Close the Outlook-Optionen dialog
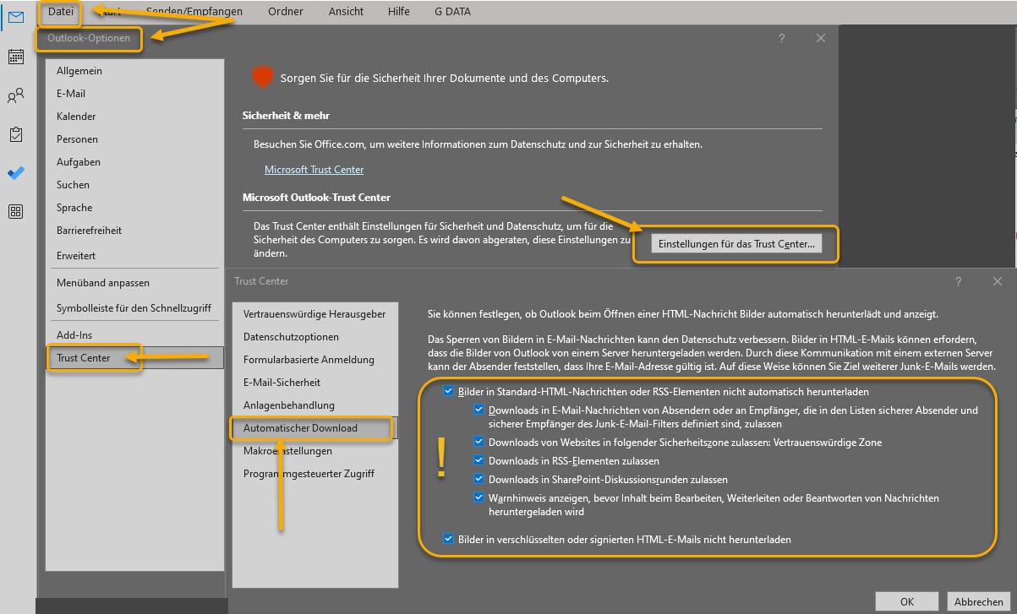1017x614 pixels. (821, 38)
